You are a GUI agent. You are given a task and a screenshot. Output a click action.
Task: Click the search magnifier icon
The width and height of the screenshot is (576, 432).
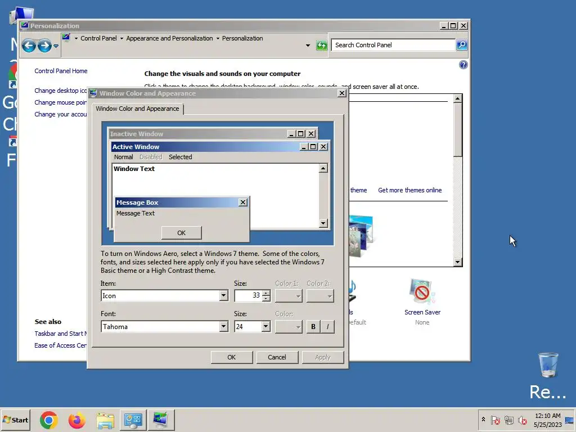point(462,45)
